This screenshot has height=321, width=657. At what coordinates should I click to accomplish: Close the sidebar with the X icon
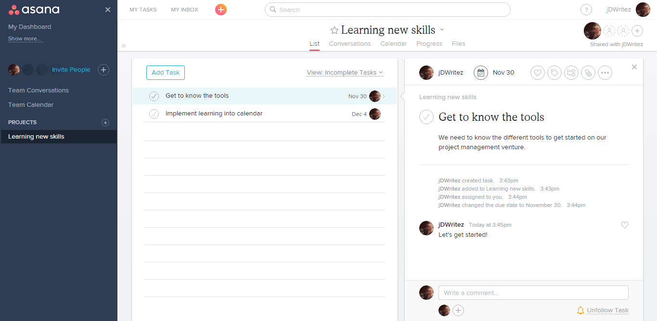pyautogui.click(x=108, y=10)
